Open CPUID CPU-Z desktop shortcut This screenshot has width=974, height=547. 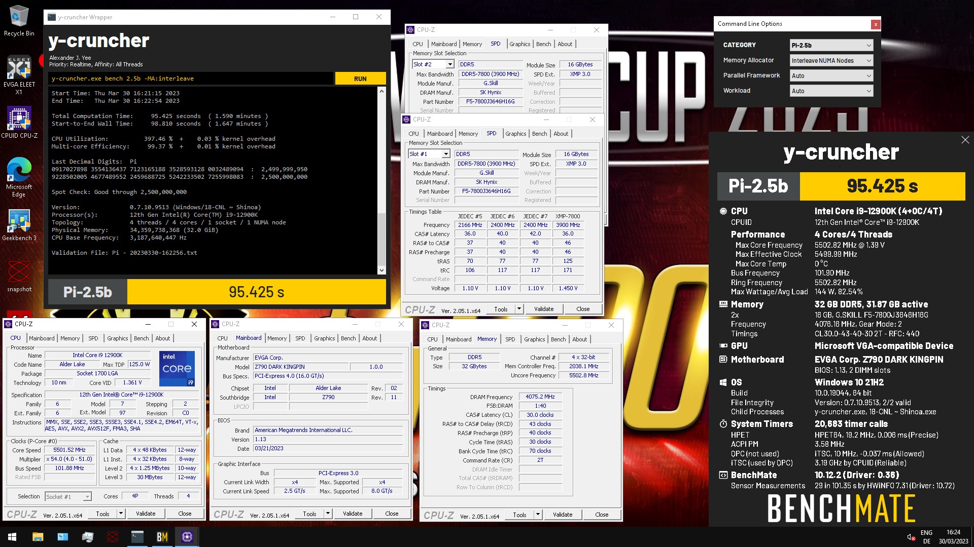(19, 123)
